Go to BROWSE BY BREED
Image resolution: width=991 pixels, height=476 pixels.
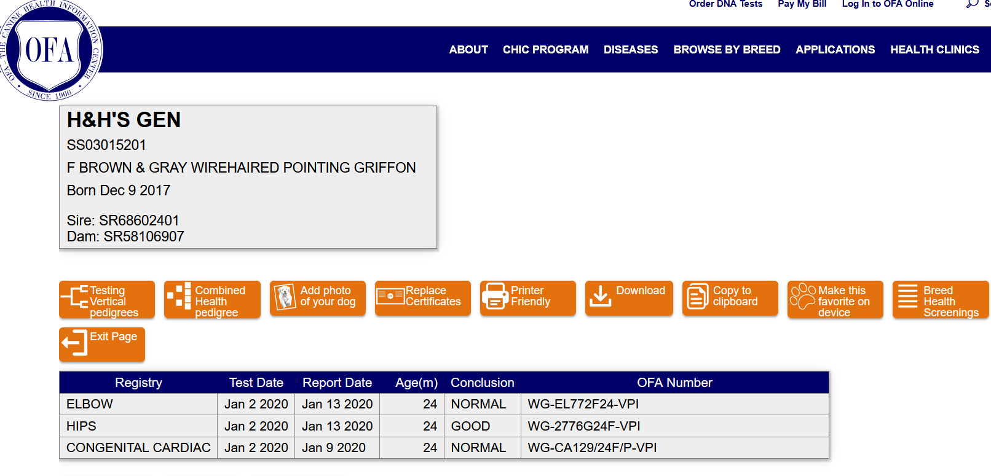[727, 50]
